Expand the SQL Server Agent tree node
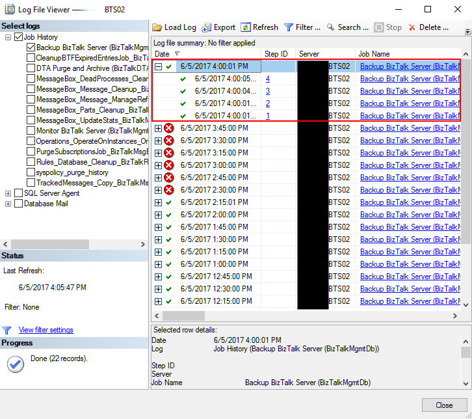This screenshot has width=472, height=419. (x=8, y=193)
